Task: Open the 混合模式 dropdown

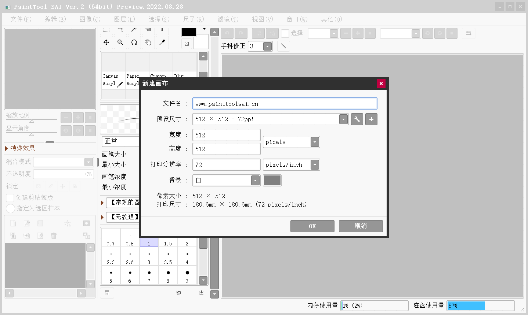Action: tap(88, 162)
